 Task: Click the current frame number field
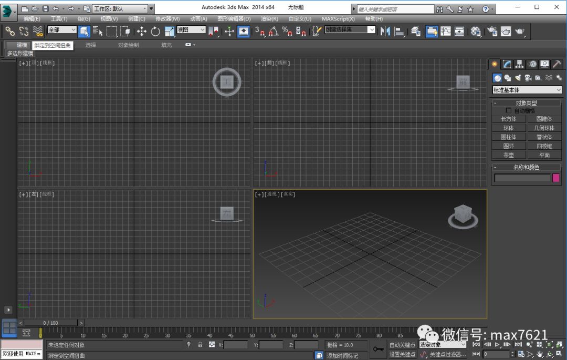(x=497, y=354)
